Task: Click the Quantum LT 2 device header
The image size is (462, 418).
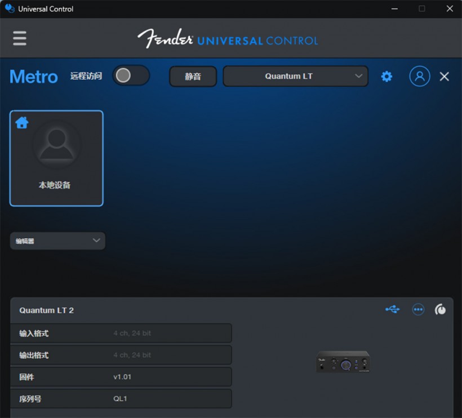Action: pyautogui.click(x=47, y=310)
